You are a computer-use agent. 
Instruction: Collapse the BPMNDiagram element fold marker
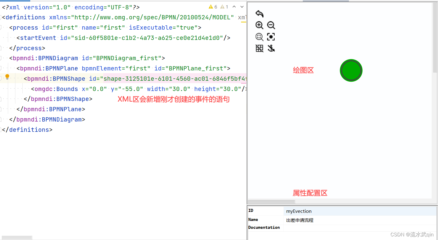1,58
